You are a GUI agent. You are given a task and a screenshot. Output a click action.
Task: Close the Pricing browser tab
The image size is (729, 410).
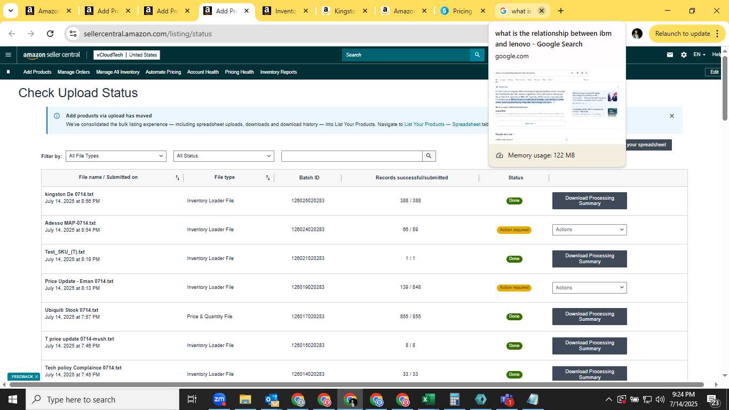coord(482,11)
